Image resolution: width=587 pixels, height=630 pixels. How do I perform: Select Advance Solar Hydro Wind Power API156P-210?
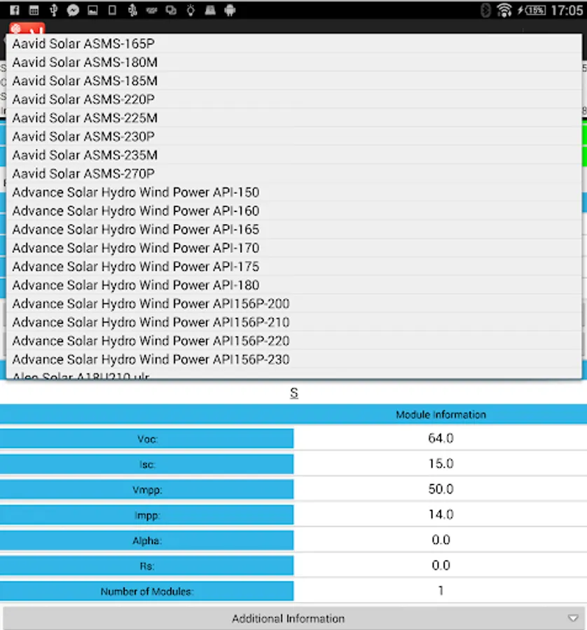[294, 322]
